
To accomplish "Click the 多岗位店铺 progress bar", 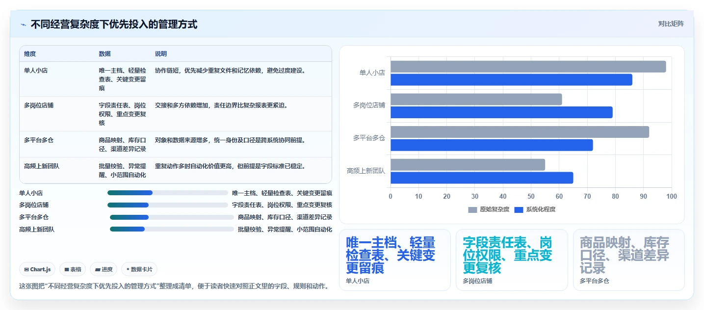I will click(167, 205).
